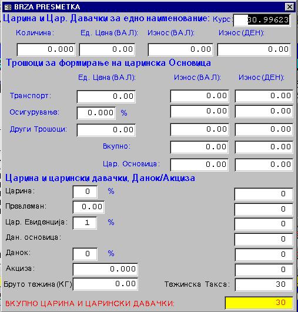Click the Количина quantity field
This screenshot has width=298, height=312.
(x=46, y=49)
